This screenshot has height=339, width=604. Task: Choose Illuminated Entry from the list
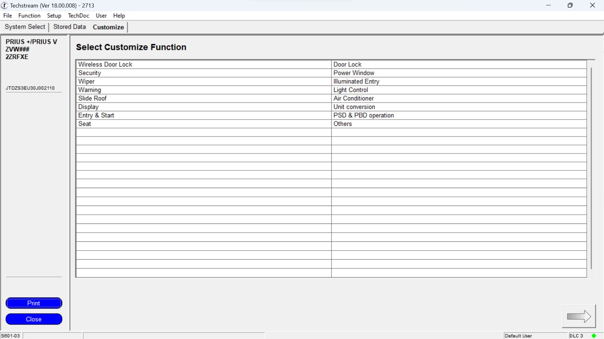356,81
